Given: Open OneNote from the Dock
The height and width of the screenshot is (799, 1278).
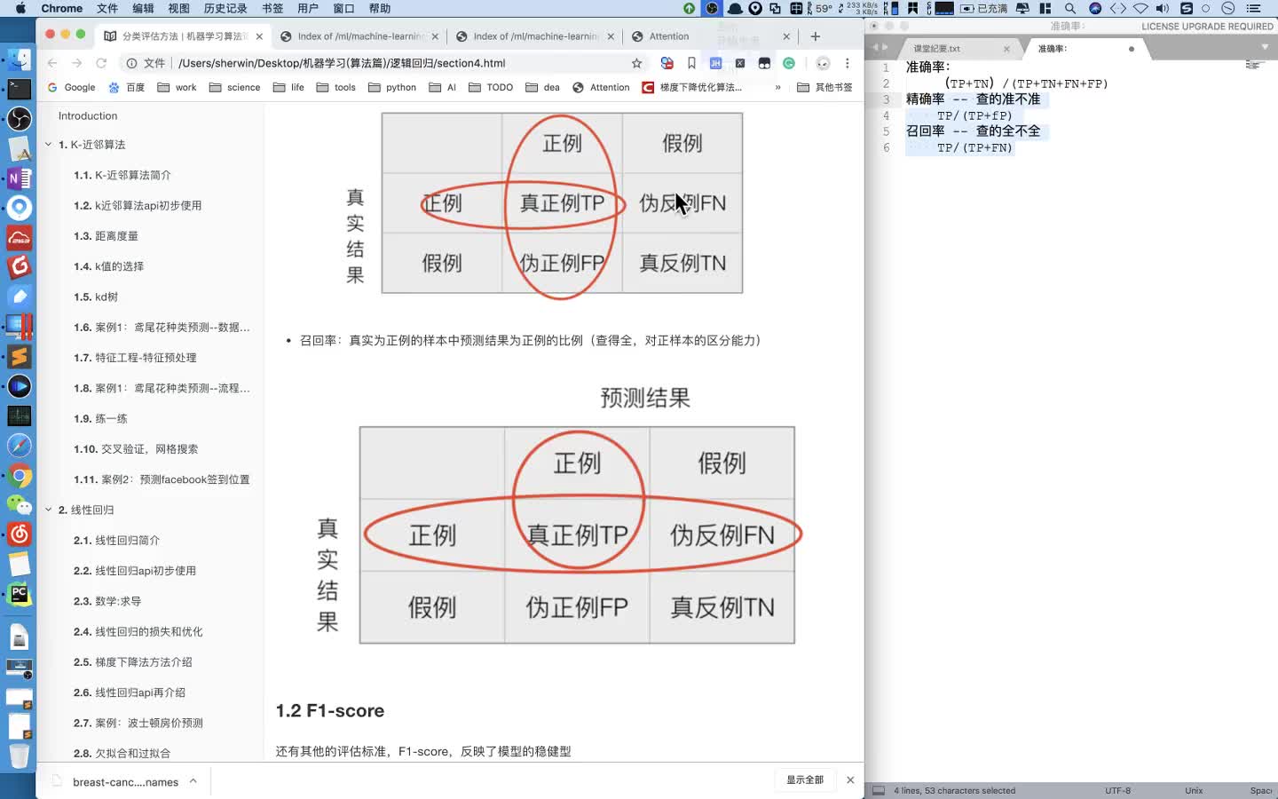Looking at the screenshot, I should (19, 178).
